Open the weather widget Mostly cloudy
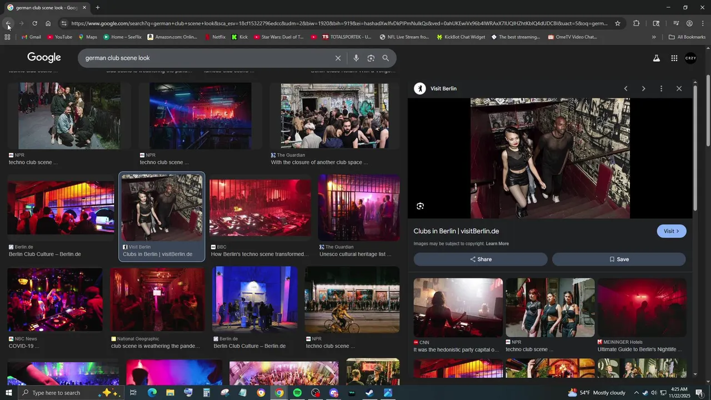The image size is (711, 400). [x=597, y=393]
